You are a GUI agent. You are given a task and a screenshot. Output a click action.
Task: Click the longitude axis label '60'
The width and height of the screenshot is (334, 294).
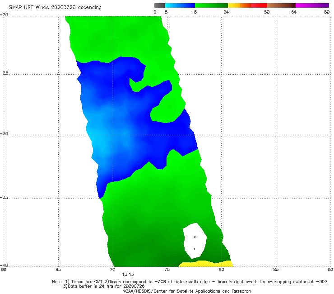pyautogui.click(x=4, y=270)
